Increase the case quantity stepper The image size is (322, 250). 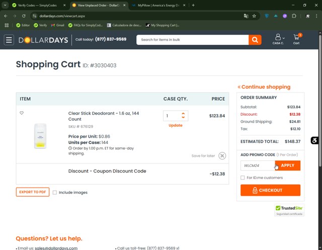click(x=183, y=114)
